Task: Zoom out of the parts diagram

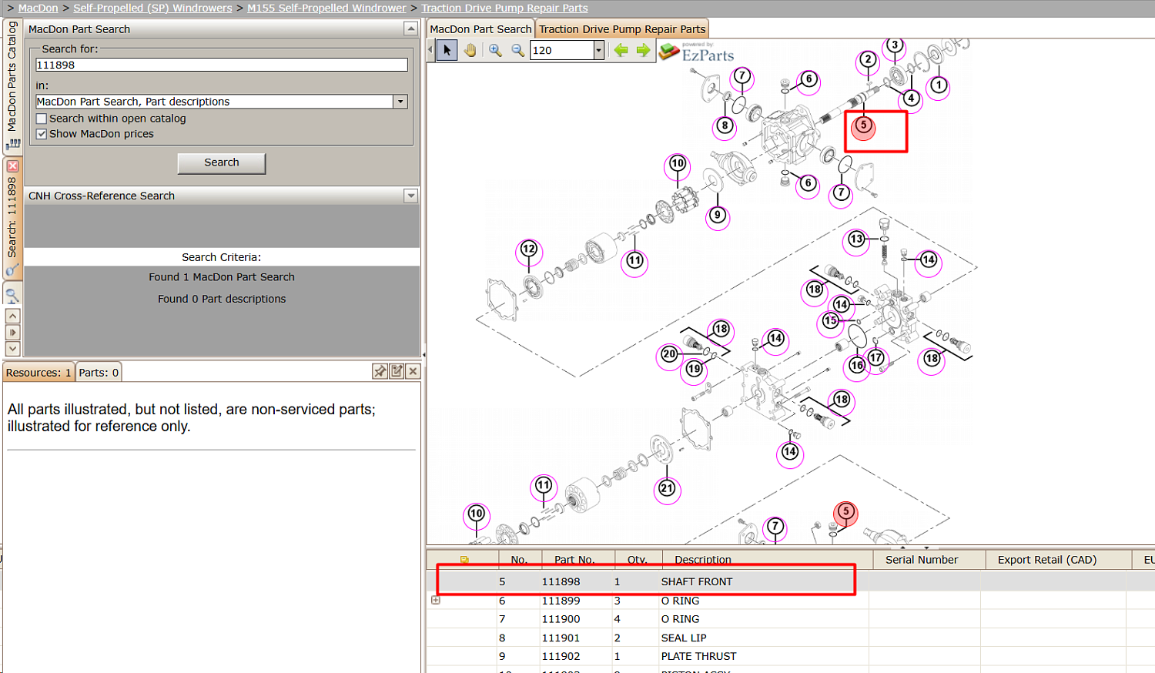Action: pyautogui.click(x=517, y=51)
